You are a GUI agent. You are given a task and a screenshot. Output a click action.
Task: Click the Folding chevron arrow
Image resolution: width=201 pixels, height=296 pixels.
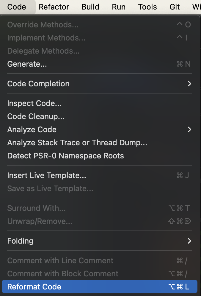pyautogui.click(x=189, y=241)
